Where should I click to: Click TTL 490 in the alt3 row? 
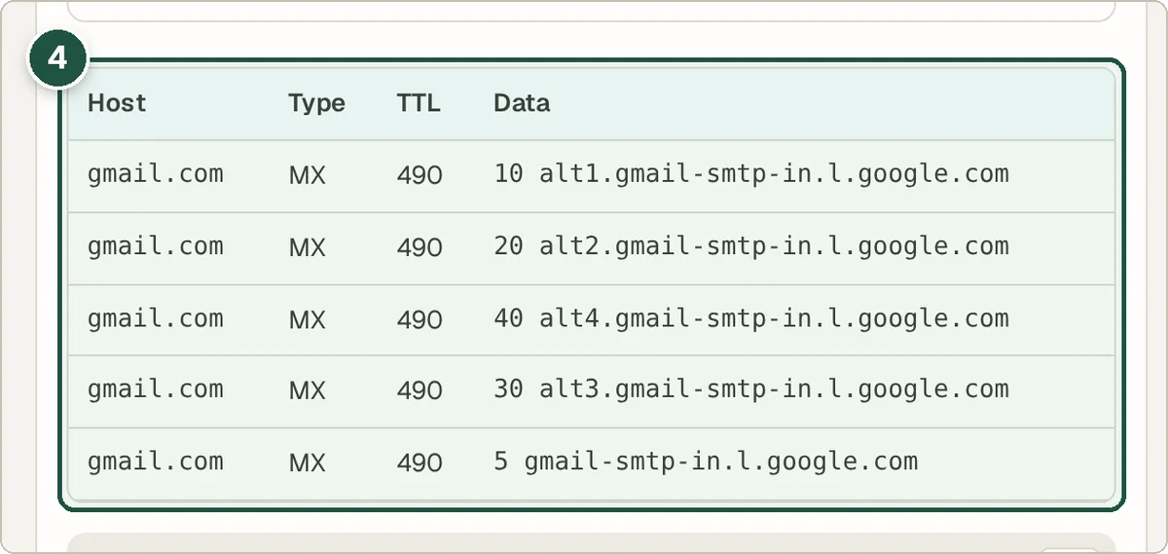pyautogui.click(x=420, y=391)
